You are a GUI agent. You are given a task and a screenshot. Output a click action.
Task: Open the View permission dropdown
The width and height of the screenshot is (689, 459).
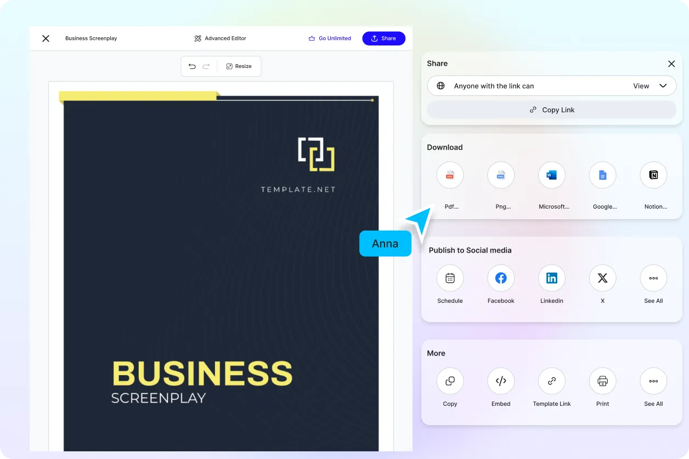pos(650,86)
